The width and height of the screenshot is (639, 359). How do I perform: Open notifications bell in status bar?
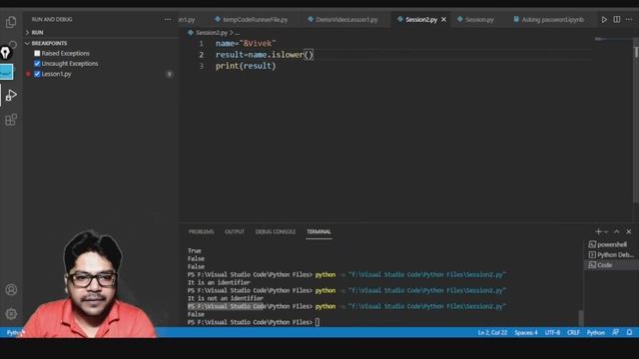629,332
